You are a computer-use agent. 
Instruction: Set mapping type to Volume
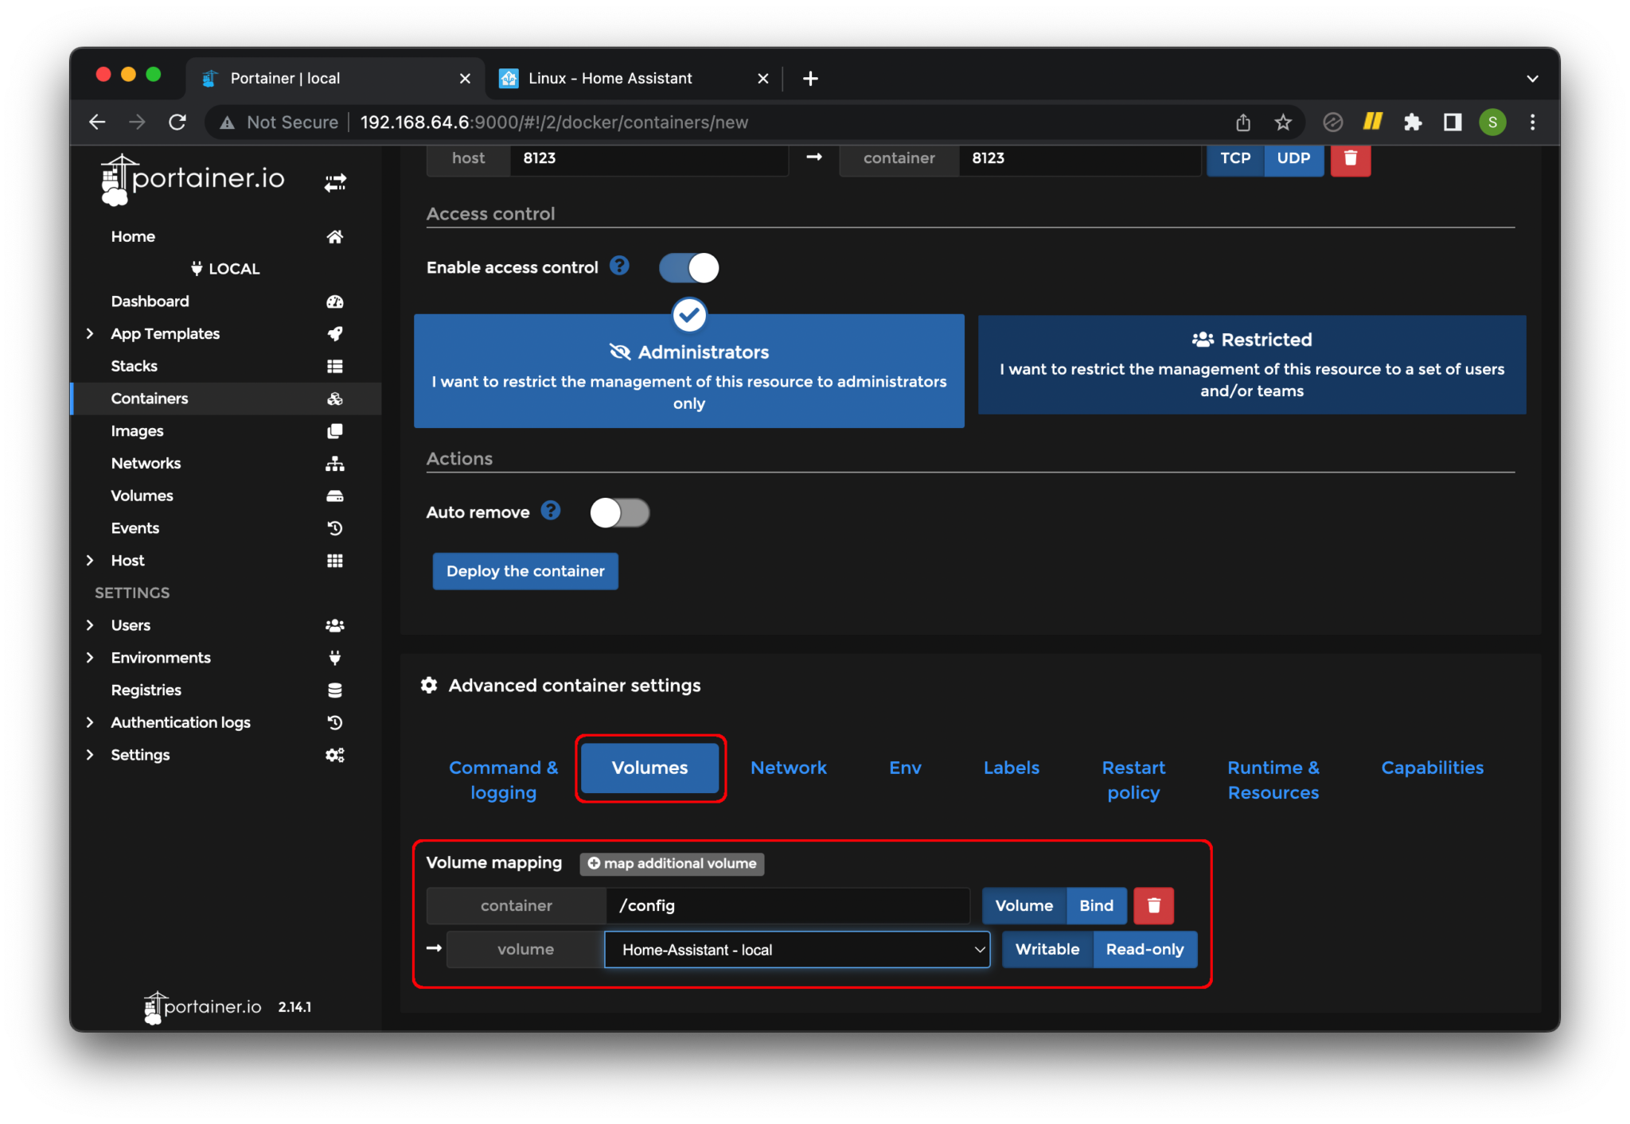(x=1024, y=905)
